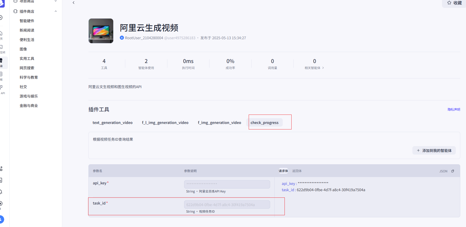Image resolution: width=466 pixels, height=227 pixels.
Task: Copy the JSON using copy icon
Action: coord(453,171)
